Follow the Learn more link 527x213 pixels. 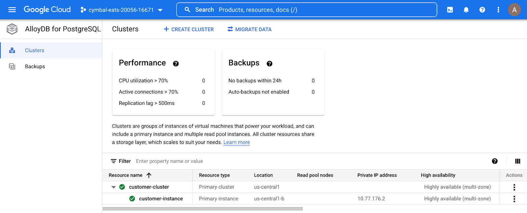(x=236, y=142)
